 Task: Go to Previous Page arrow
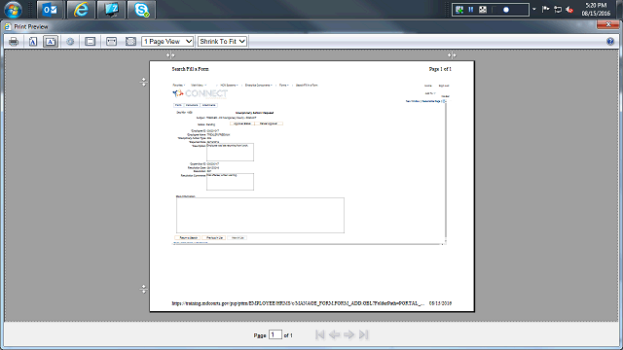pos(334,334)
